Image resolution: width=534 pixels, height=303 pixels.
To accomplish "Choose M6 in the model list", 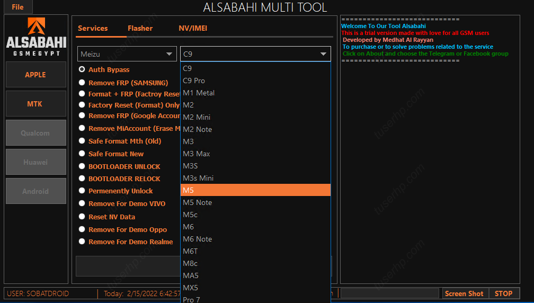I will pyautogui.click(x=255, y=227).
